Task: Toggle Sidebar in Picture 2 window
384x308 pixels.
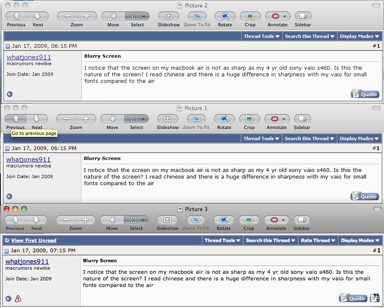Action: (x=303, y=16)
